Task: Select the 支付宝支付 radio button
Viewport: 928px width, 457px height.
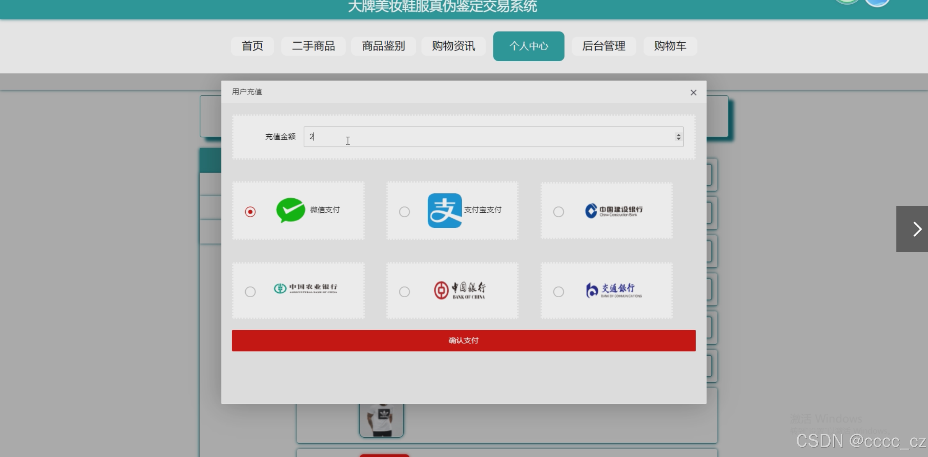Action: pyautogui.click(x=404, y=211)
